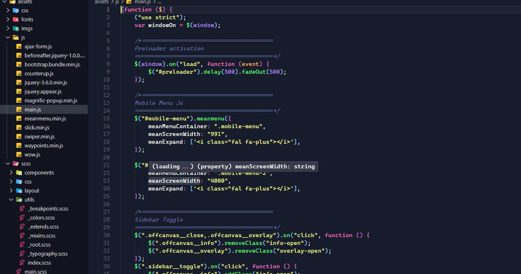Click line number 15 in the gutter
The height and width of the screenshot is (274, 521).
107,118
